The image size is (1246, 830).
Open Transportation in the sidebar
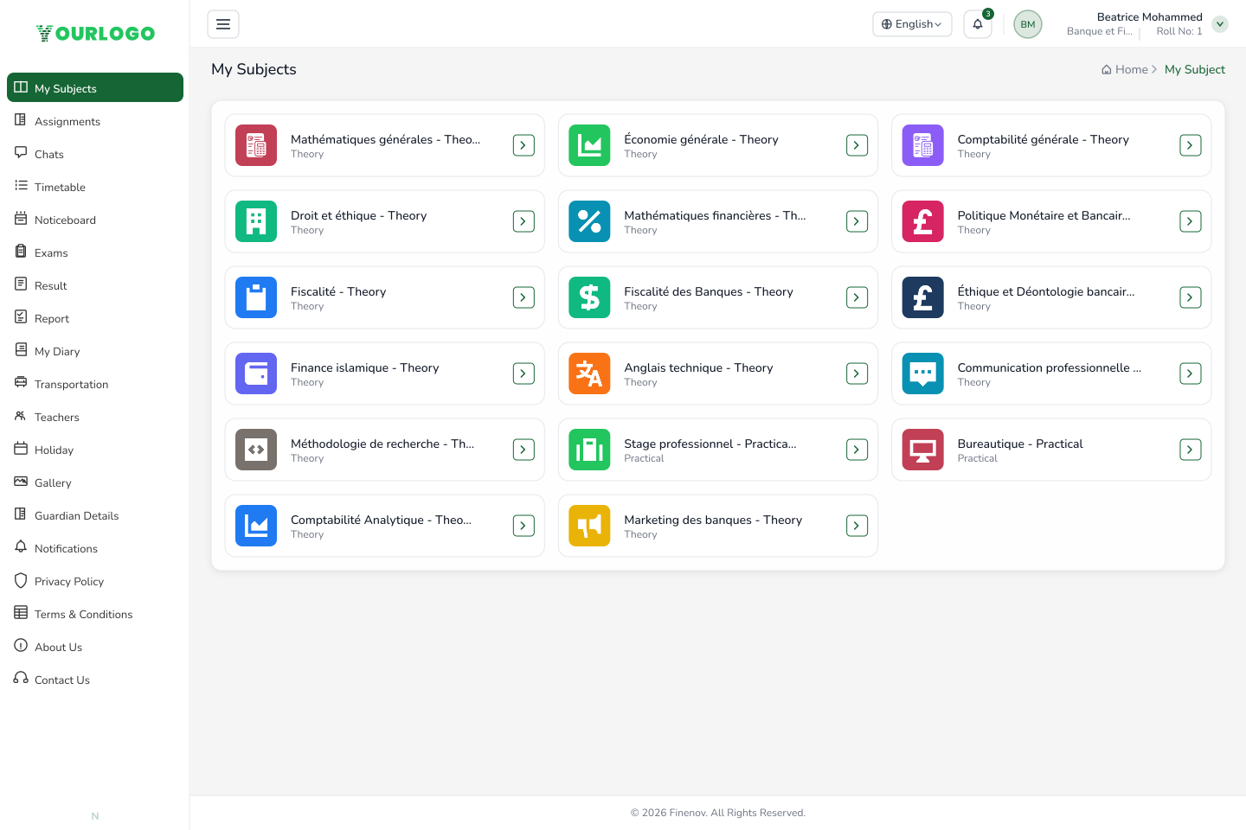coord(95,384)
